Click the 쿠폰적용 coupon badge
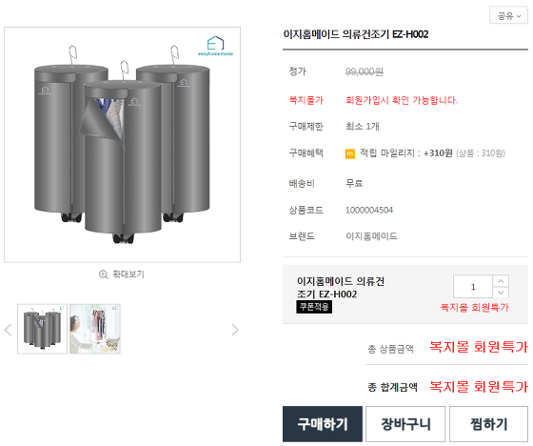Screen dimensions: 533x446 click(314, 307)
